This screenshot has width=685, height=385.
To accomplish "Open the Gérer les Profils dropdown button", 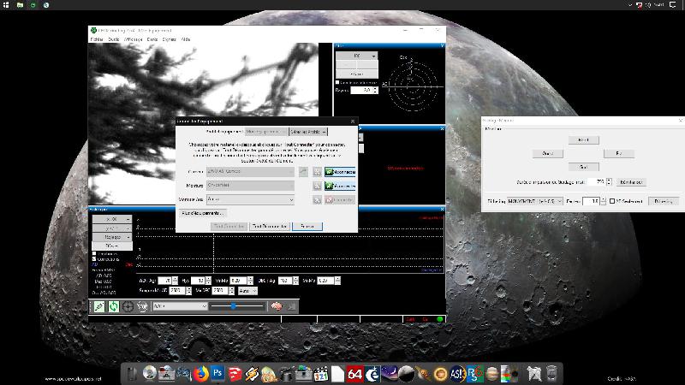I will (308, 132).
